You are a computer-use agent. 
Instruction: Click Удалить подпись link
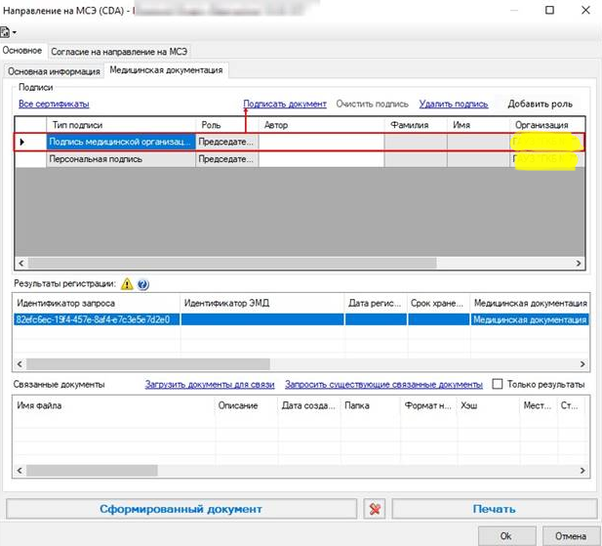point(454,104)
